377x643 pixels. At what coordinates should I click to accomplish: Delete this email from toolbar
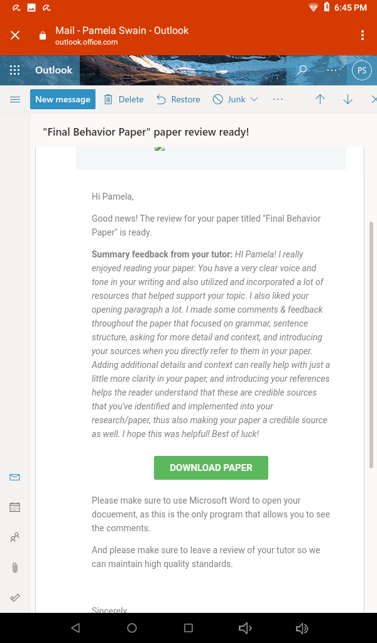tap(124, 99)
